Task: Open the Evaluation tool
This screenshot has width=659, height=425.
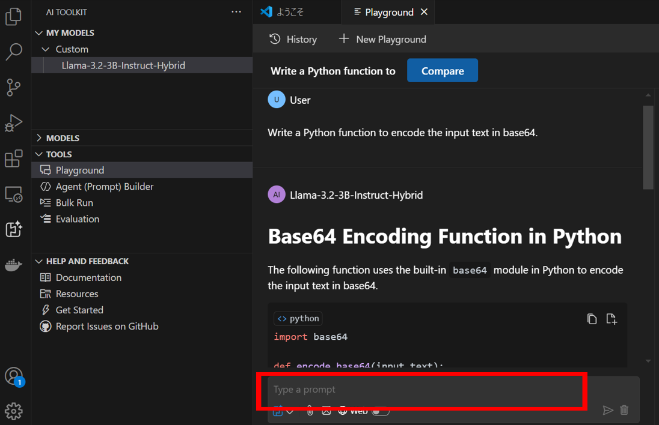Action: (142, 219)
